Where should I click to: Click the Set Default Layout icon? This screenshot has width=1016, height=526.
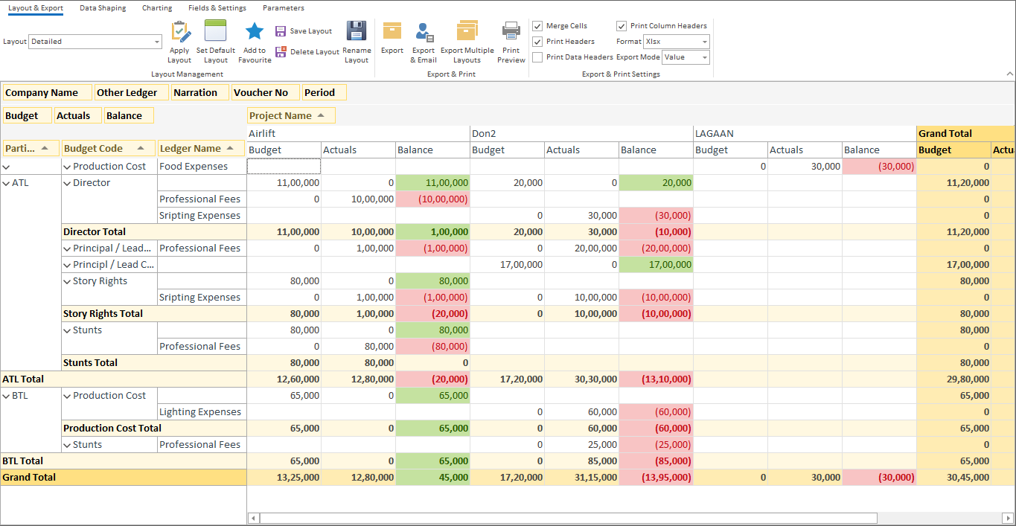pyautogui.click(x=216, y=31)
